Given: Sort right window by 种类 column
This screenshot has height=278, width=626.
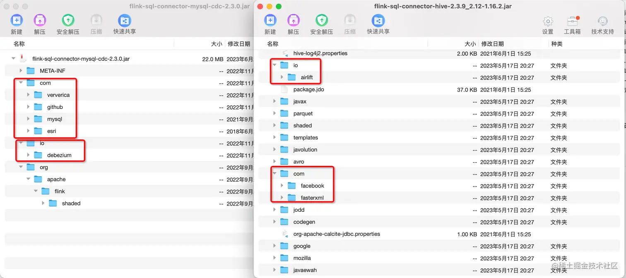Looking at the screenshot, I should click(x=556, y=43).
